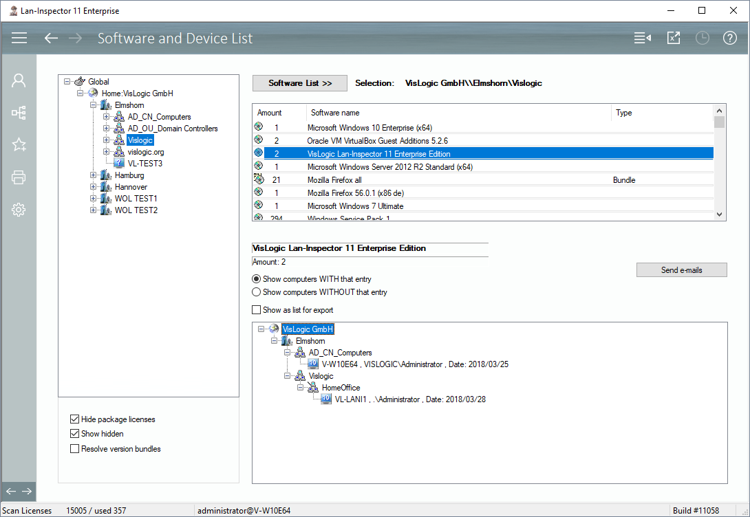
Task: Open the network structure sidebar icon
Action: (x=19, y=113)
